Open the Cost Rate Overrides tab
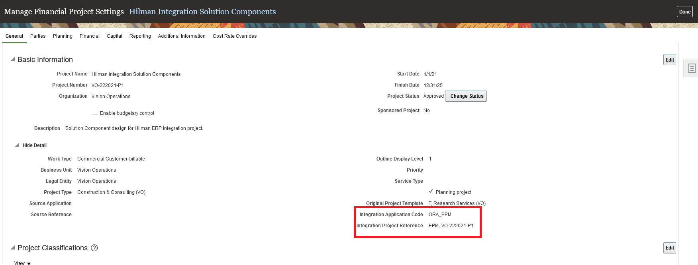 click(x=235, y=36)
